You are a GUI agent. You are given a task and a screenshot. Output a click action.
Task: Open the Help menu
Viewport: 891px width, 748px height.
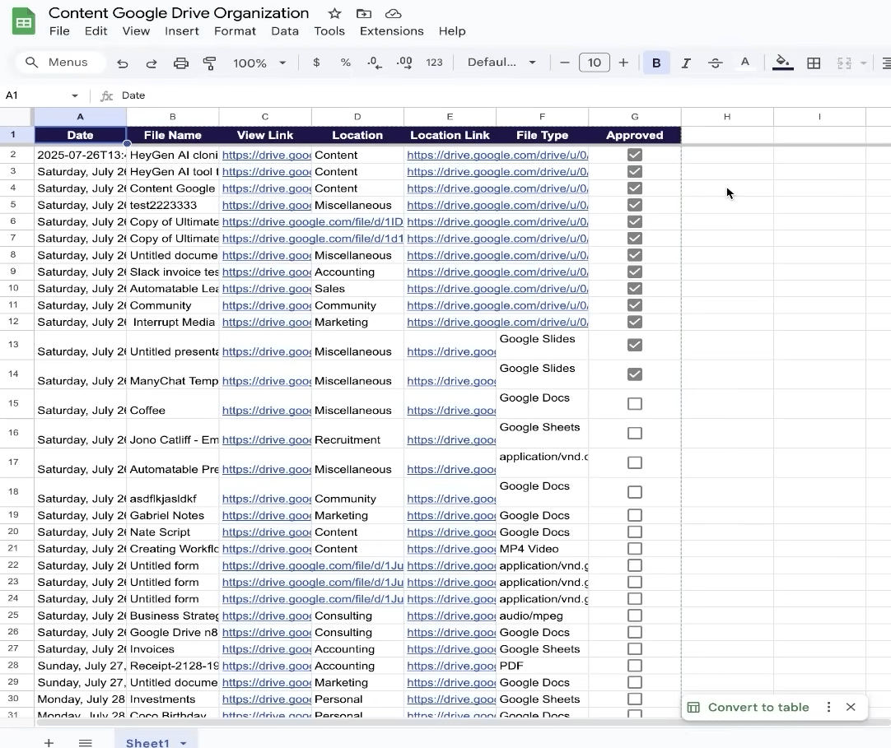[452, 31]
